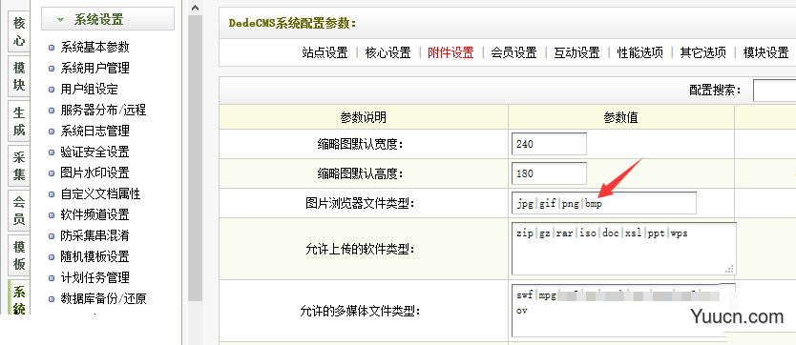Image resolution: width=796 pixels, height=345 pixels.
Task: Focus the 配置搜索 search field
Action: tap(775, 91)
